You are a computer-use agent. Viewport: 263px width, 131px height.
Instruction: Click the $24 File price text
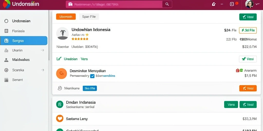230,30
